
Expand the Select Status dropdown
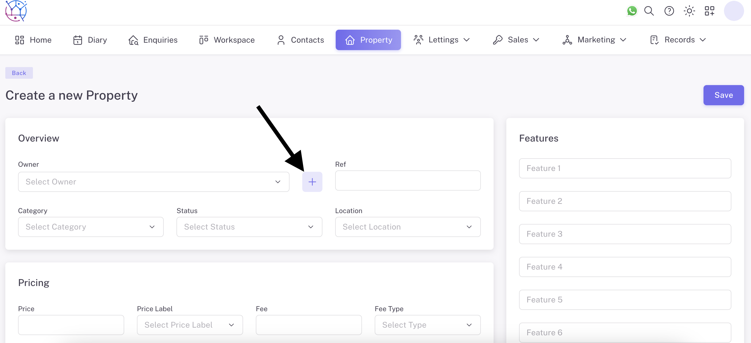249,227
